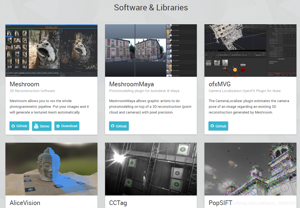The height and width of the screenshot is (208, 300).
Task: Open the MeshroomMaya building screenshot
Action: click(x=151, y=50)
